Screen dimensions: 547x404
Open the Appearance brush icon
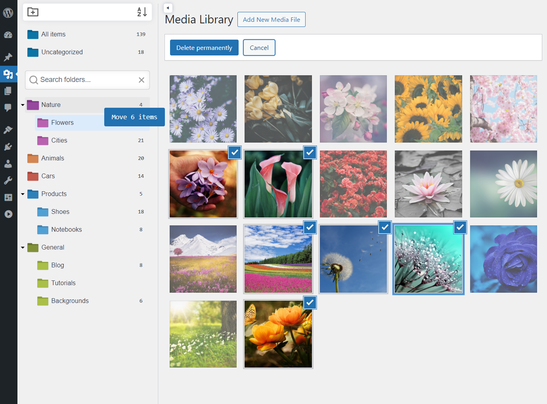8,130
